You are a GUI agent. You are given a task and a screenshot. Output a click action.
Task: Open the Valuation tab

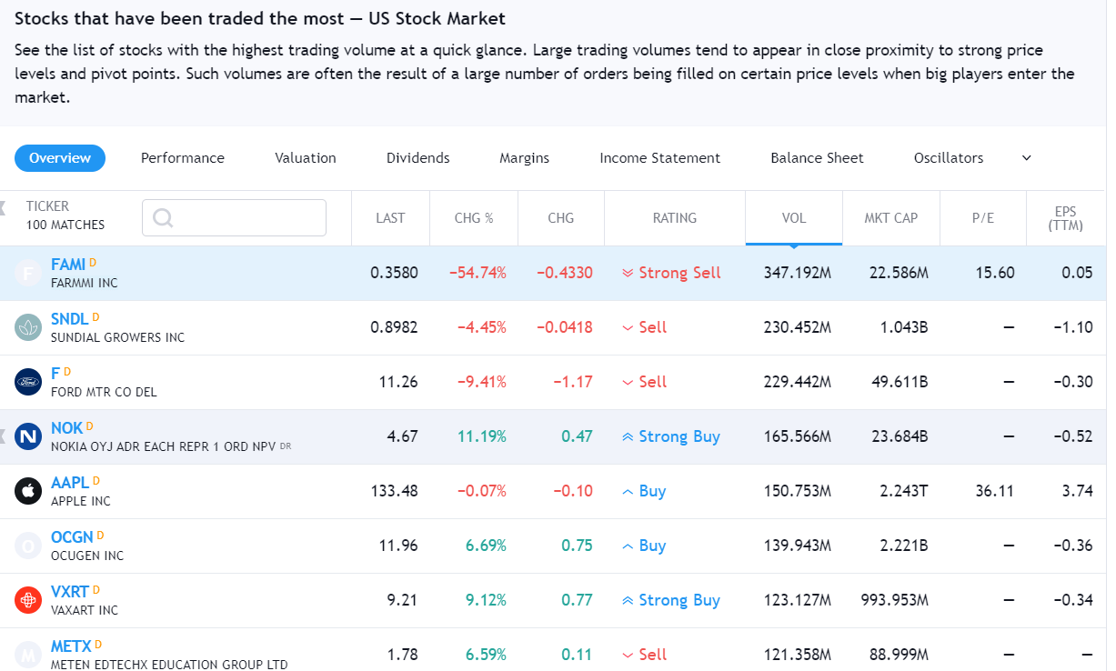306,158
